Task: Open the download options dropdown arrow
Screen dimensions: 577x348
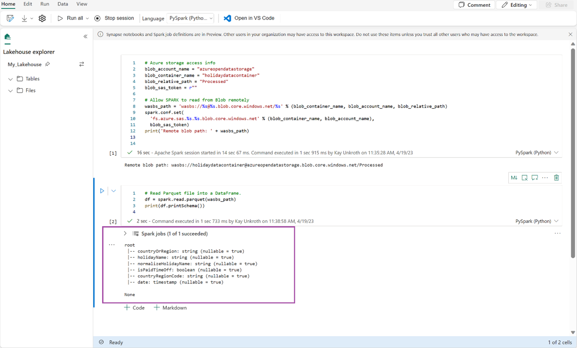Action: (32, 19)
